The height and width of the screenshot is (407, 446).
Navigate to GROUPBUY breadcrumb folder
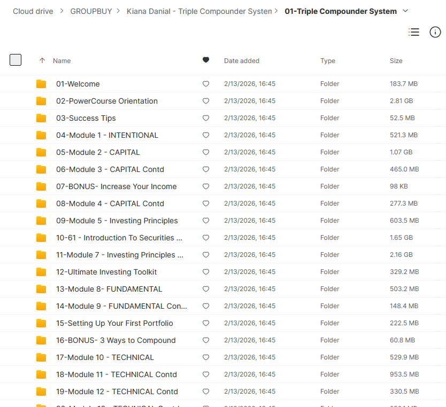tap(91, 11)
